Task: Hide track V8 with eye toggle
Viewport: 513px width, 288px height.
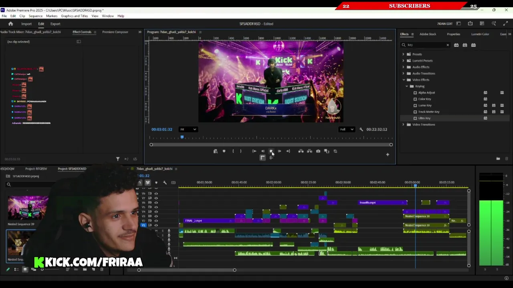Action: coord(156,194)
